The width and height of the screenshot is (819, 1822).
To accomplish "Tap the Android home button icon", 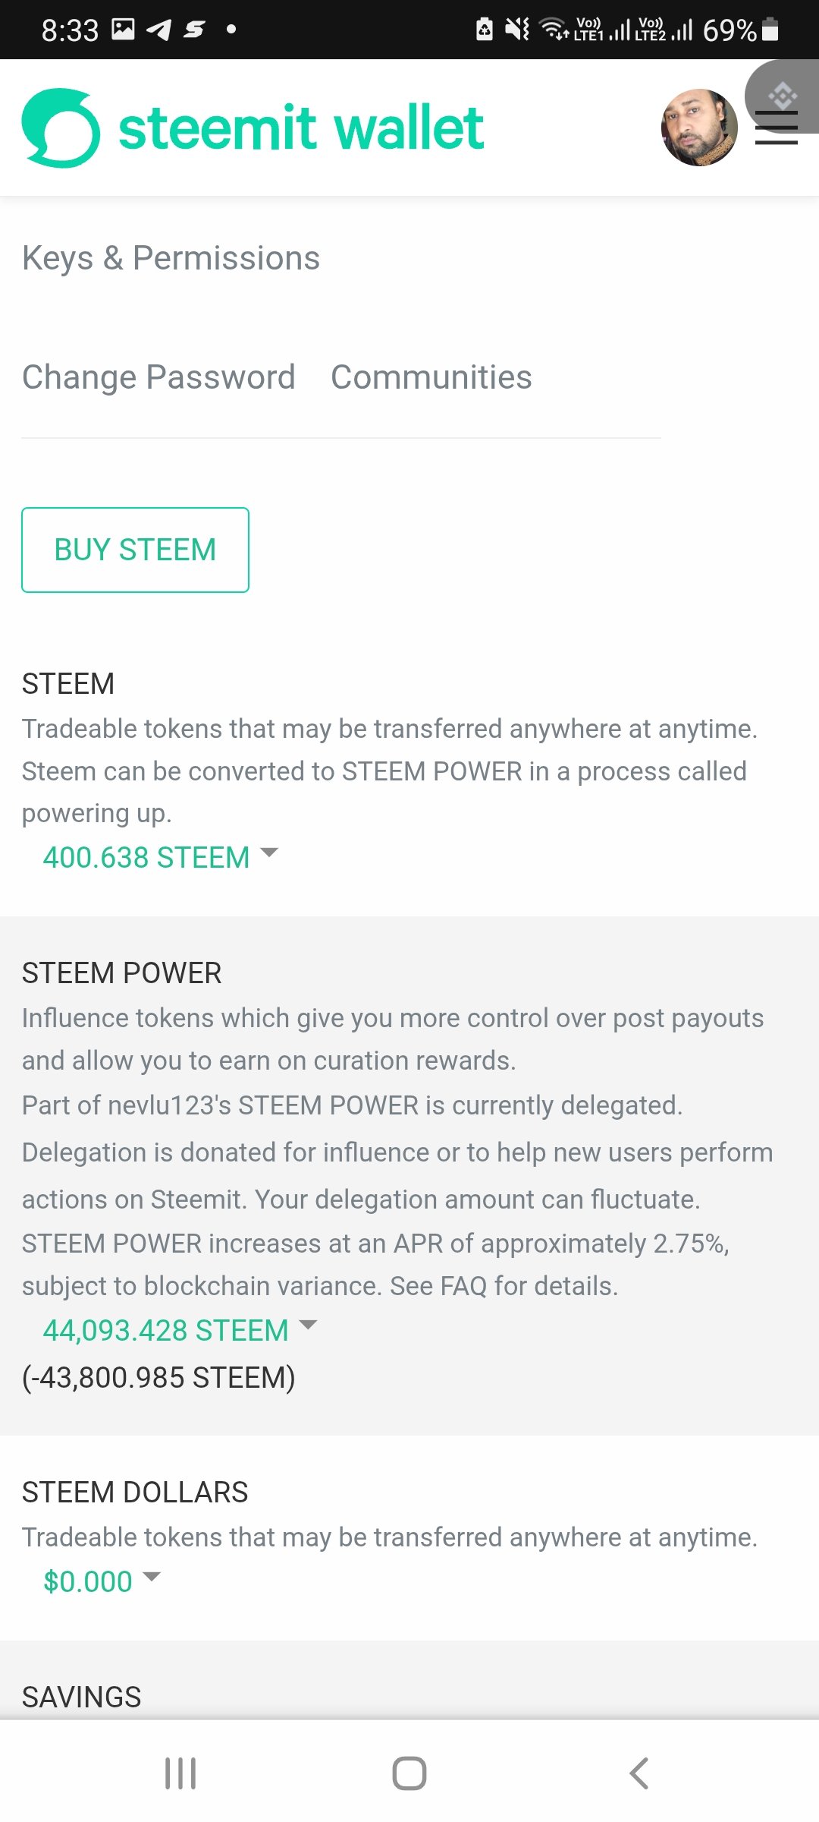I will click(x=409, y=1773).
